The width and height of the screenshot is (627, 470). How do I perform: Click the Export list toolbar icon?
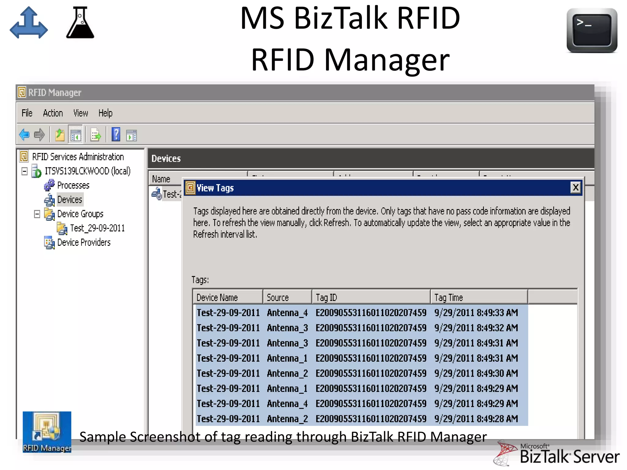[96, 135]
